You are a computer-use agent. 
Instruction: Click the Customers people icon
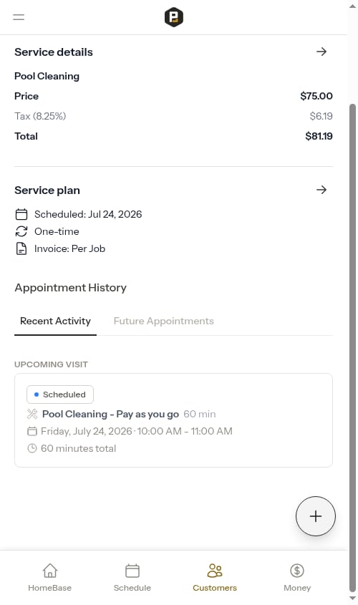[215, 571]
